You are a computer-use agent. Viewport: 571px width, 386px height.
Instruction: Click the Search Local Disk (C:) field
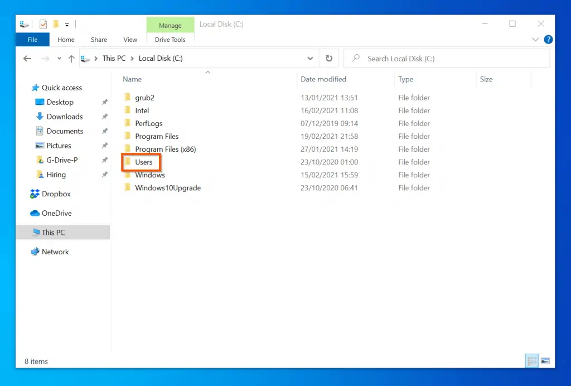click(447, 59)
